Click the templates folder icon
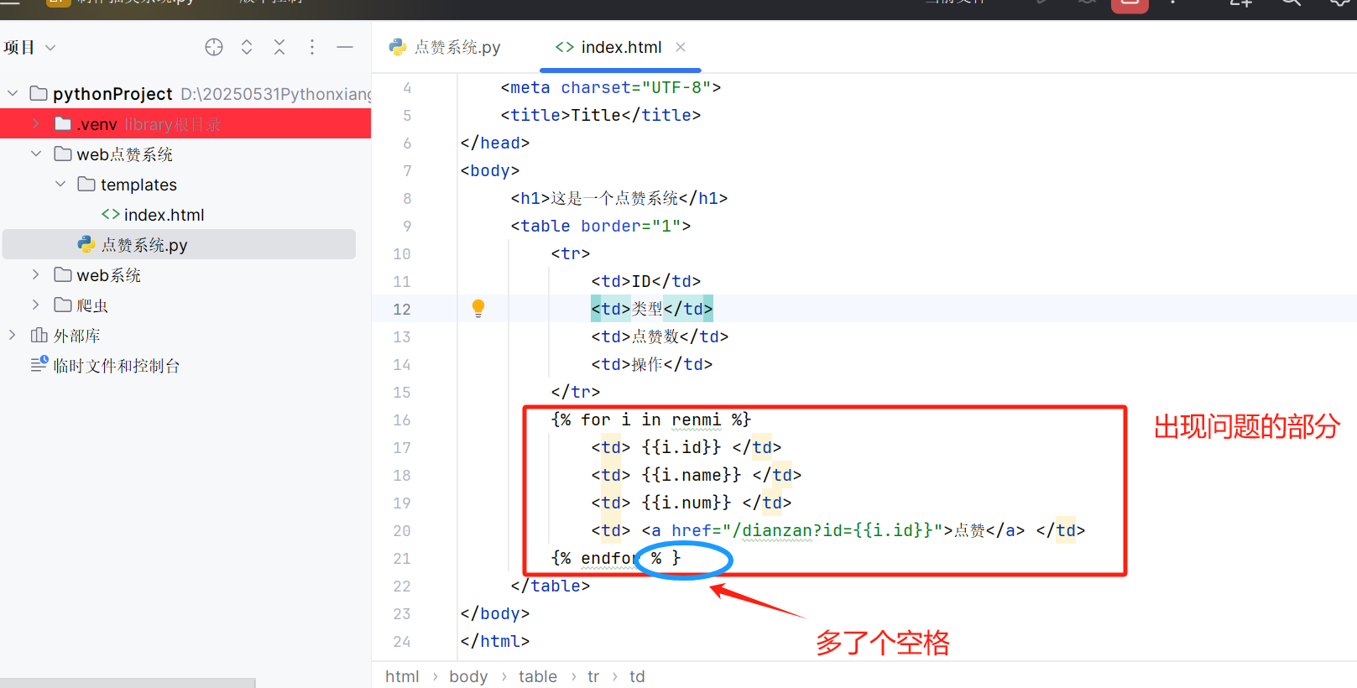1357x688 pixels. coord(86,184)
